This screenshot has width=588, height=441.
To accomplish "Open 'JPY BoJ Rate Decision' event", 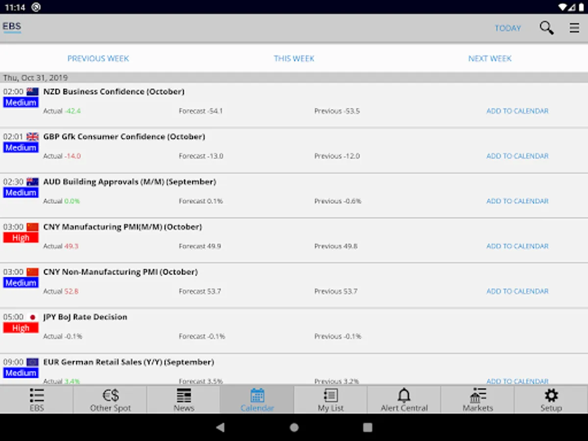I will point(85,317).
